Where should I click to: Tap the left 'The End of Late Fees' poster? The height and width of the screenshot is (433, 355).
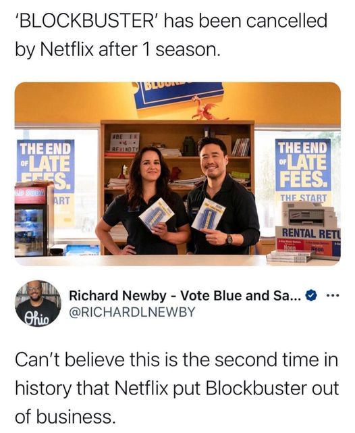pos(46,162)
